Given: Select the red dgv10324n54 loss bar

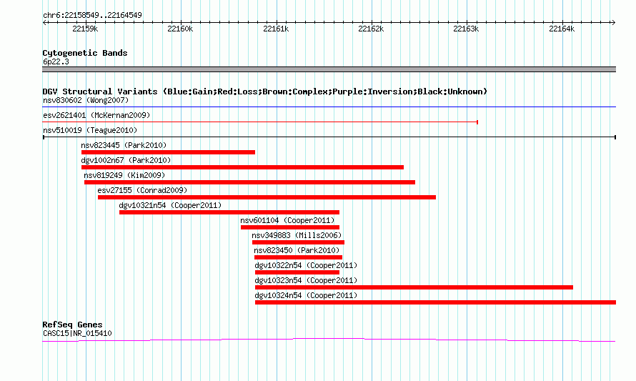Looking at the screenshot, I should point(436,302).
